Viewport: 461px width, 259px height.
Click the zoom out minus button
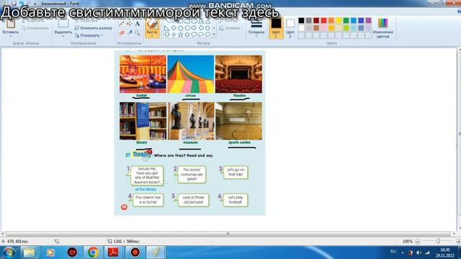(x=418, y=241)
